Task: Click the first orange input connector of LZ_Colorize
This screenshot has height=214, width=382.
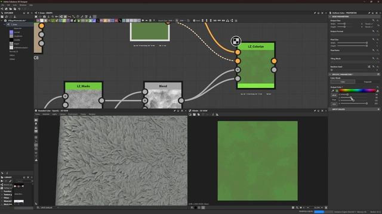Action: 238,52
